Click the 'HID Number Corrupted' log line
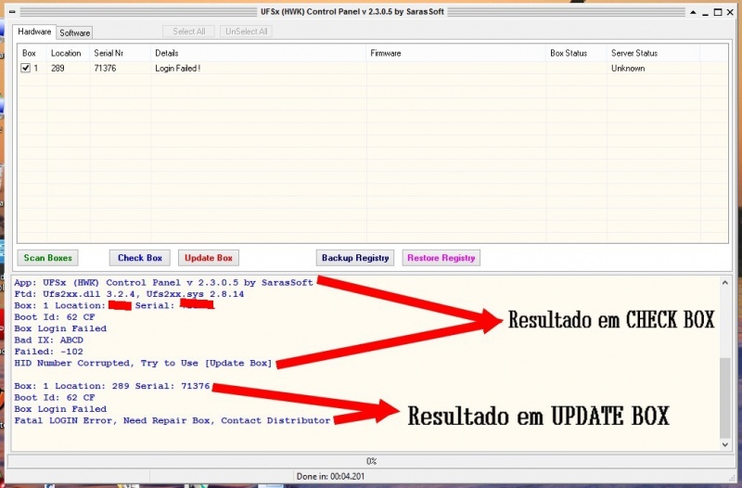 point(143,363)
